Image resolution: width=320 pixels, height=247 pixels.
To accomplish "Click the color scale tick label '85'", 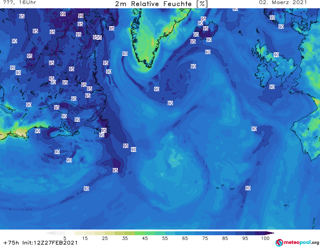I will (x=225, y=238).
